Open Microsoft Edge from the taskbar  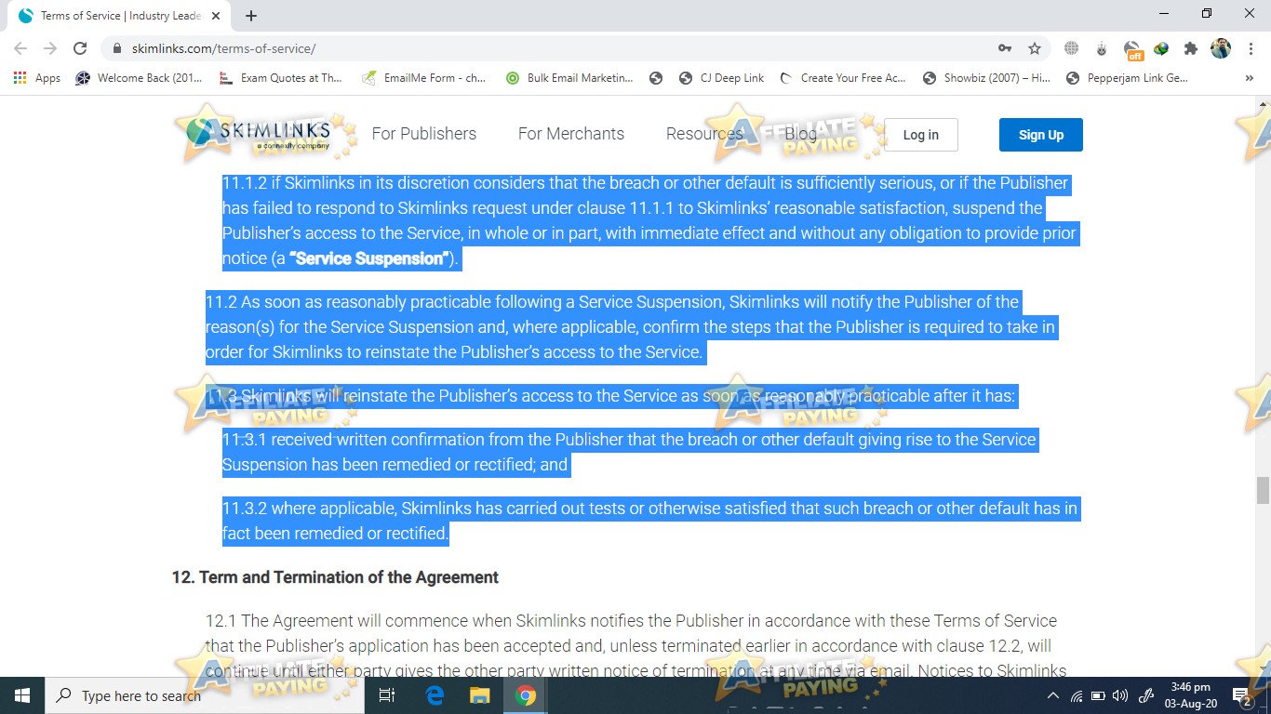click(x=435, y=695)
